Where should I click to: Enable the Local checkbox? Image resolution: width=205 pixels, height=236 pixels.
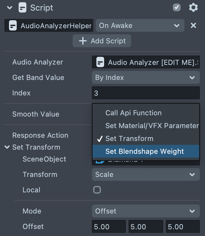(97, 190)
